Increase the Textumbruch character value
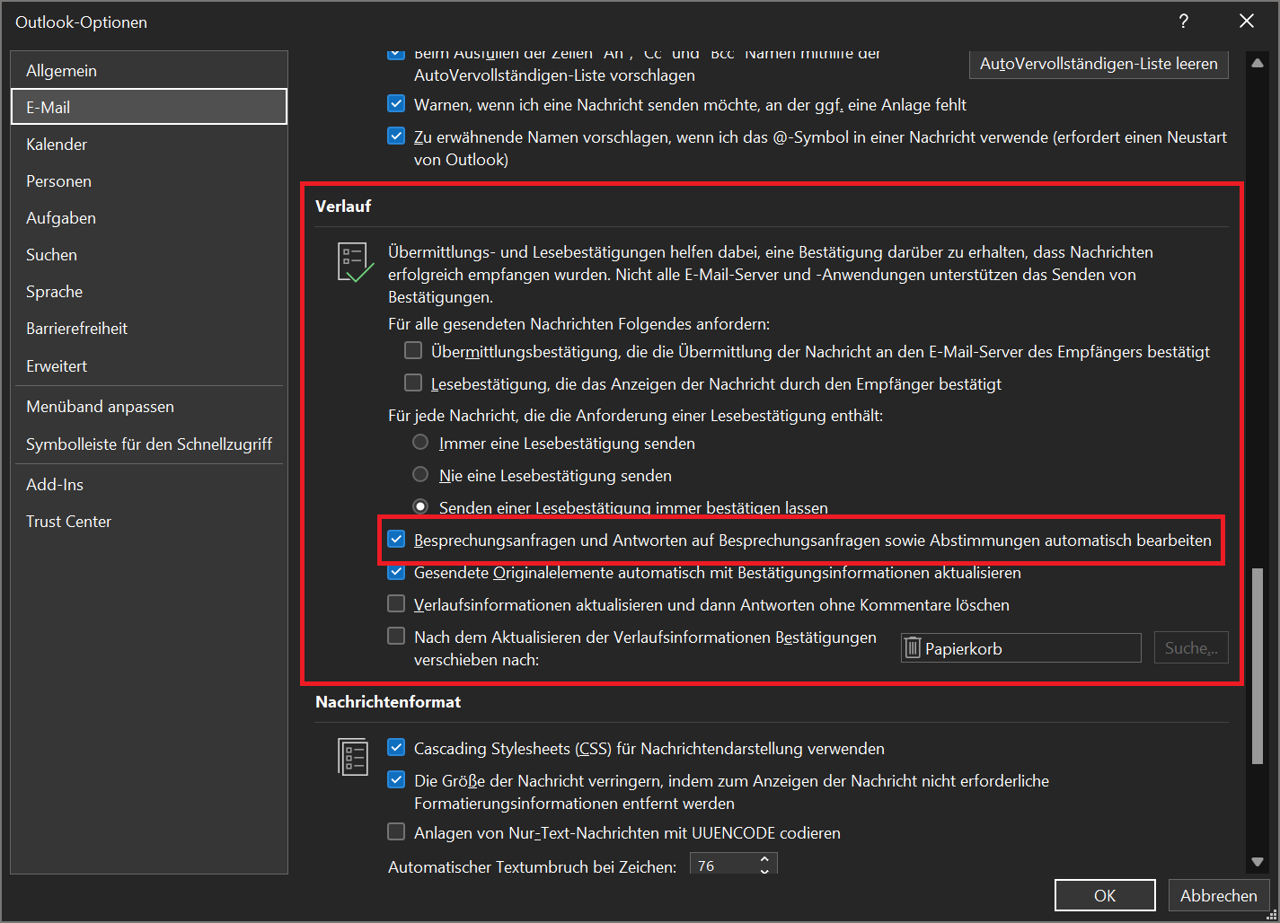The image size is (1280, 923). click(764, 860)
